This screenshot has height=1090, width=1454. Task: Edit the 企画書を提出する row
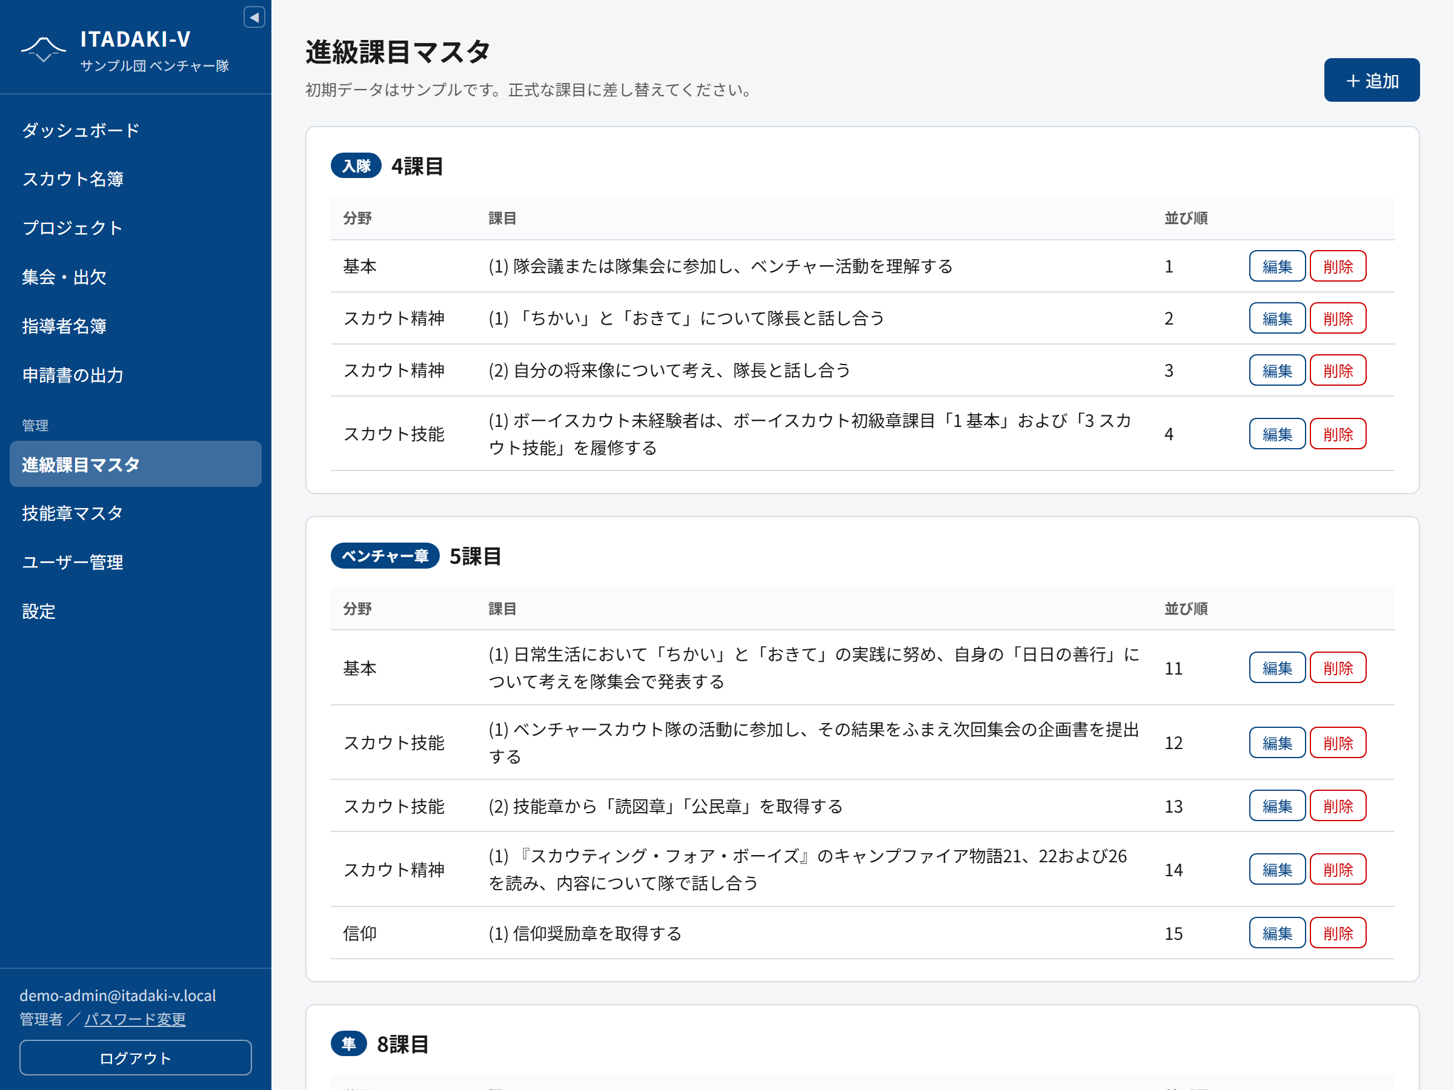click(1277, 743)
